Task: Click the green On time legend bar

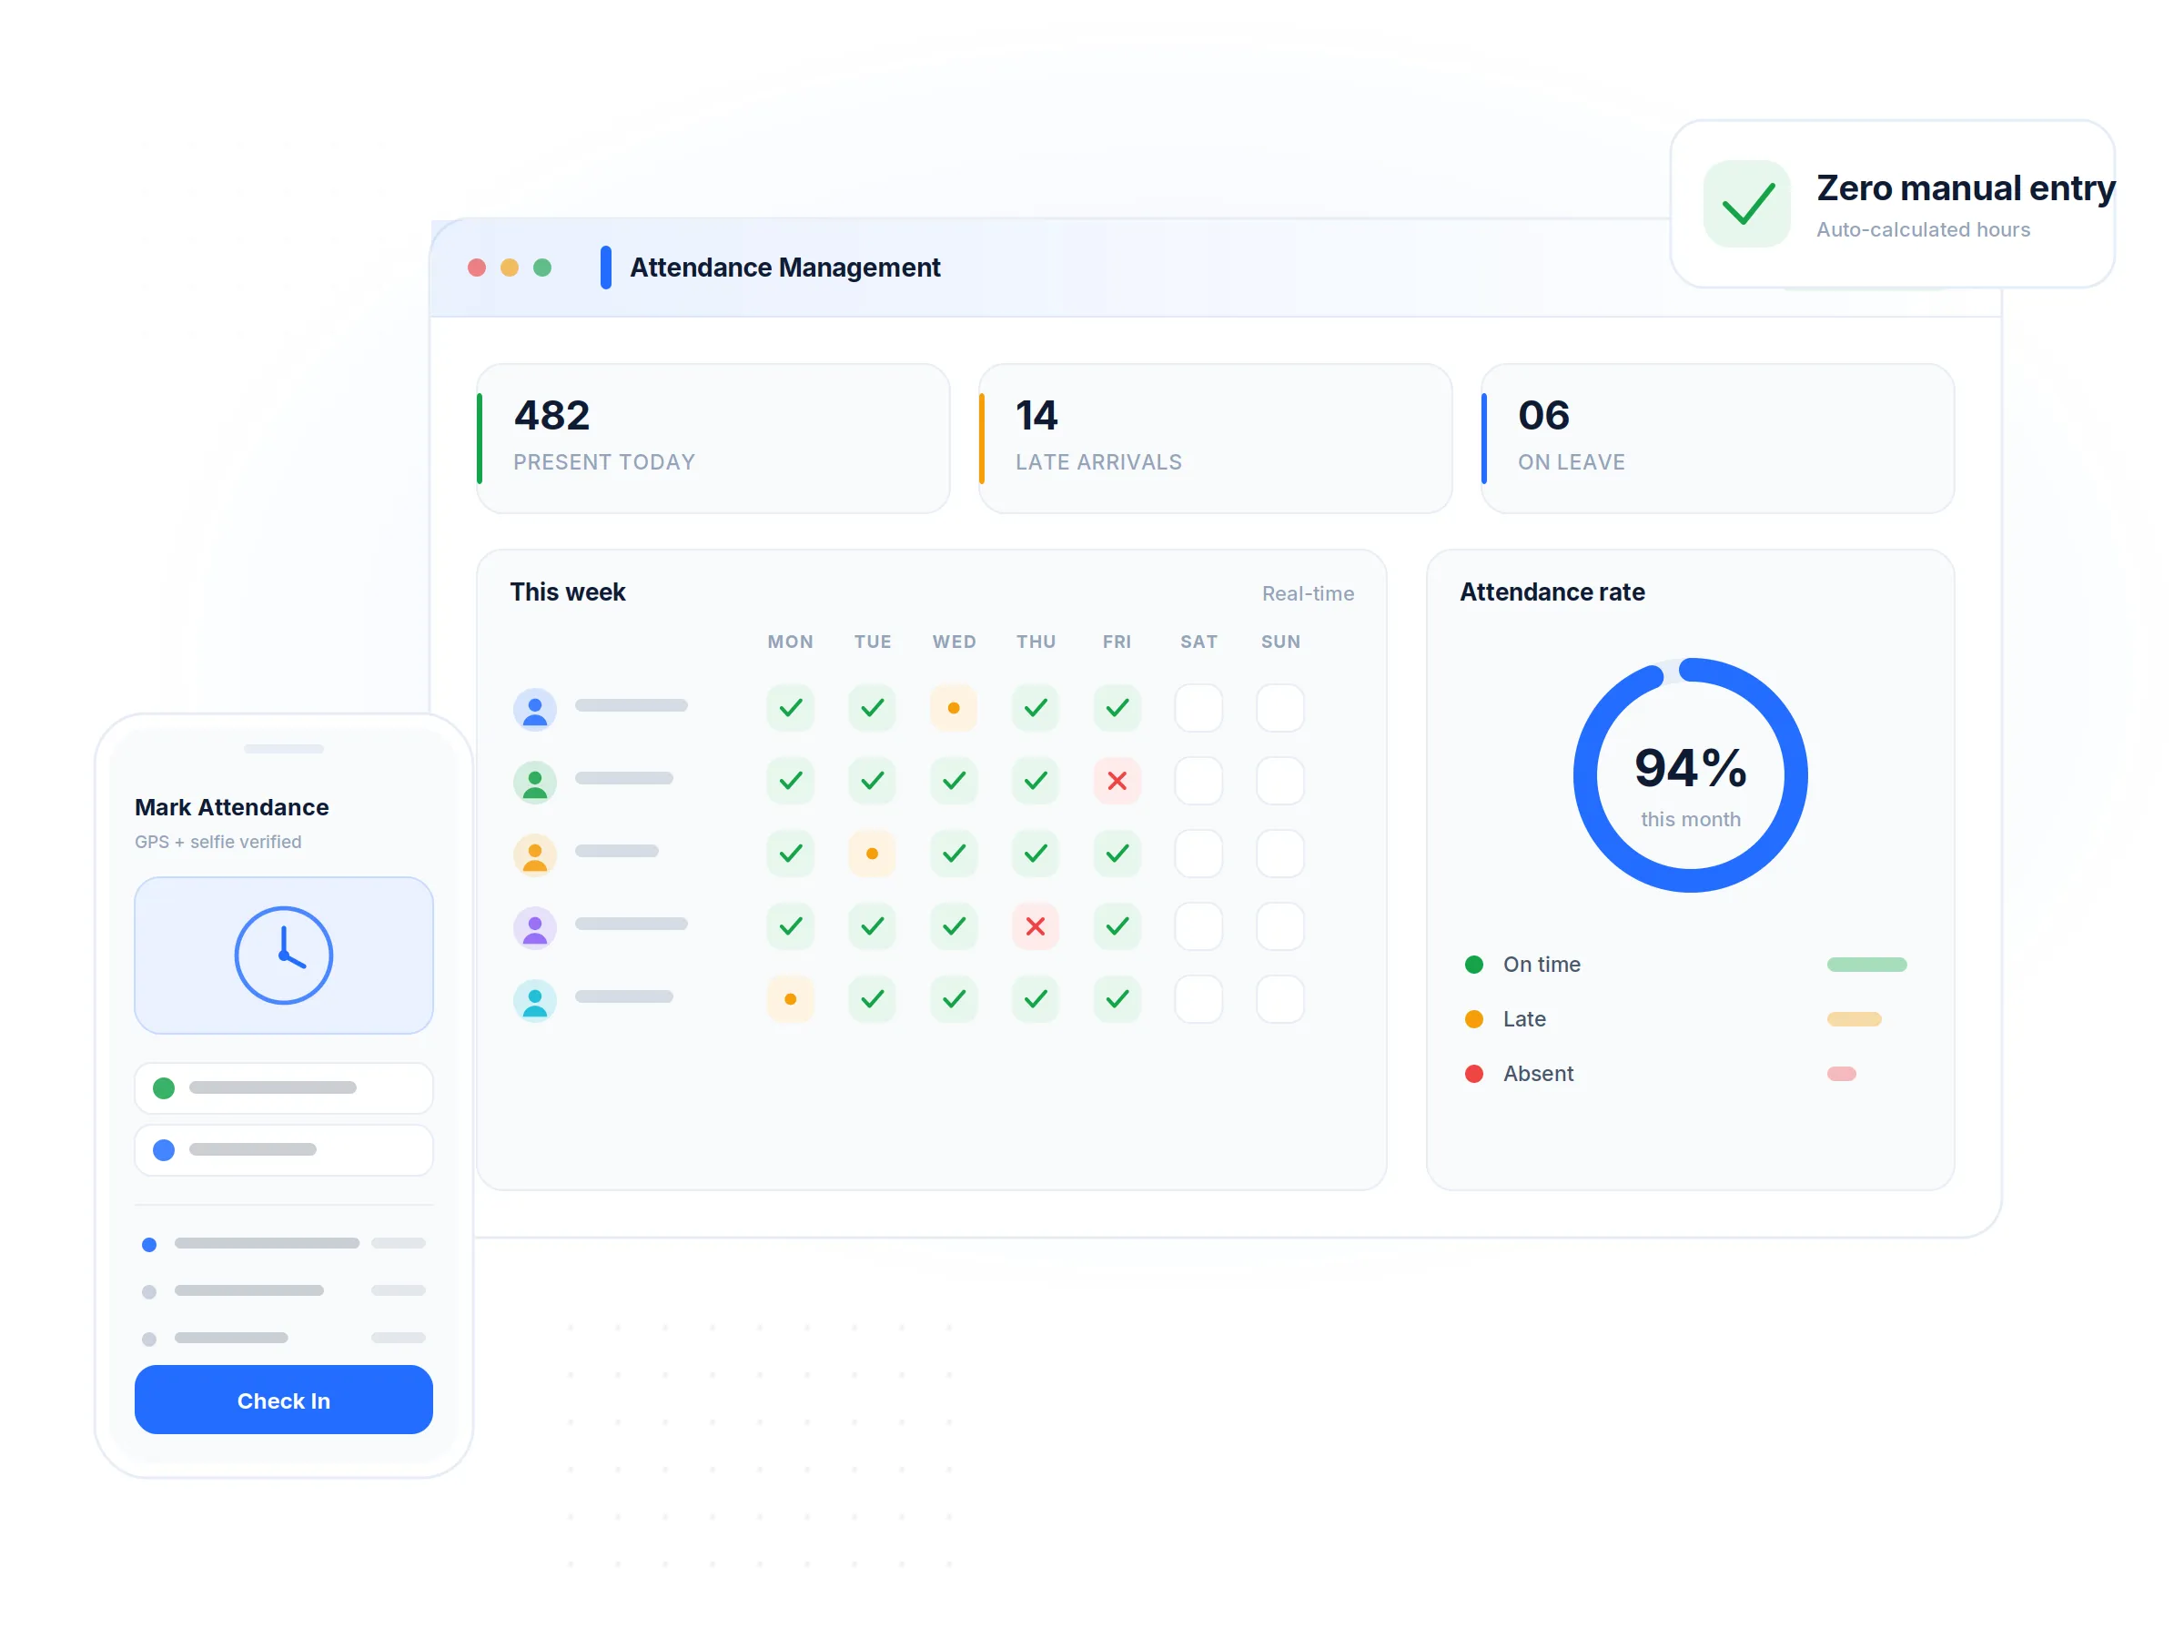Action: point(1866,965)
